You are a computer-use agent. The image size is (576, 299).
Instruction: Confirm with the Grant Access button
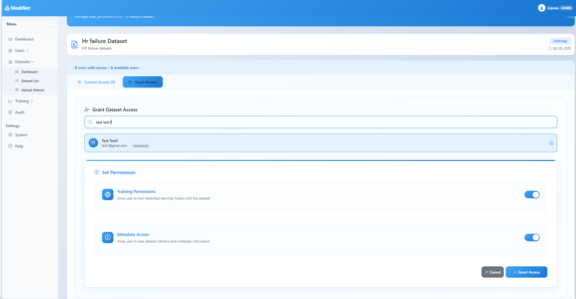click(x=526, y=272)
